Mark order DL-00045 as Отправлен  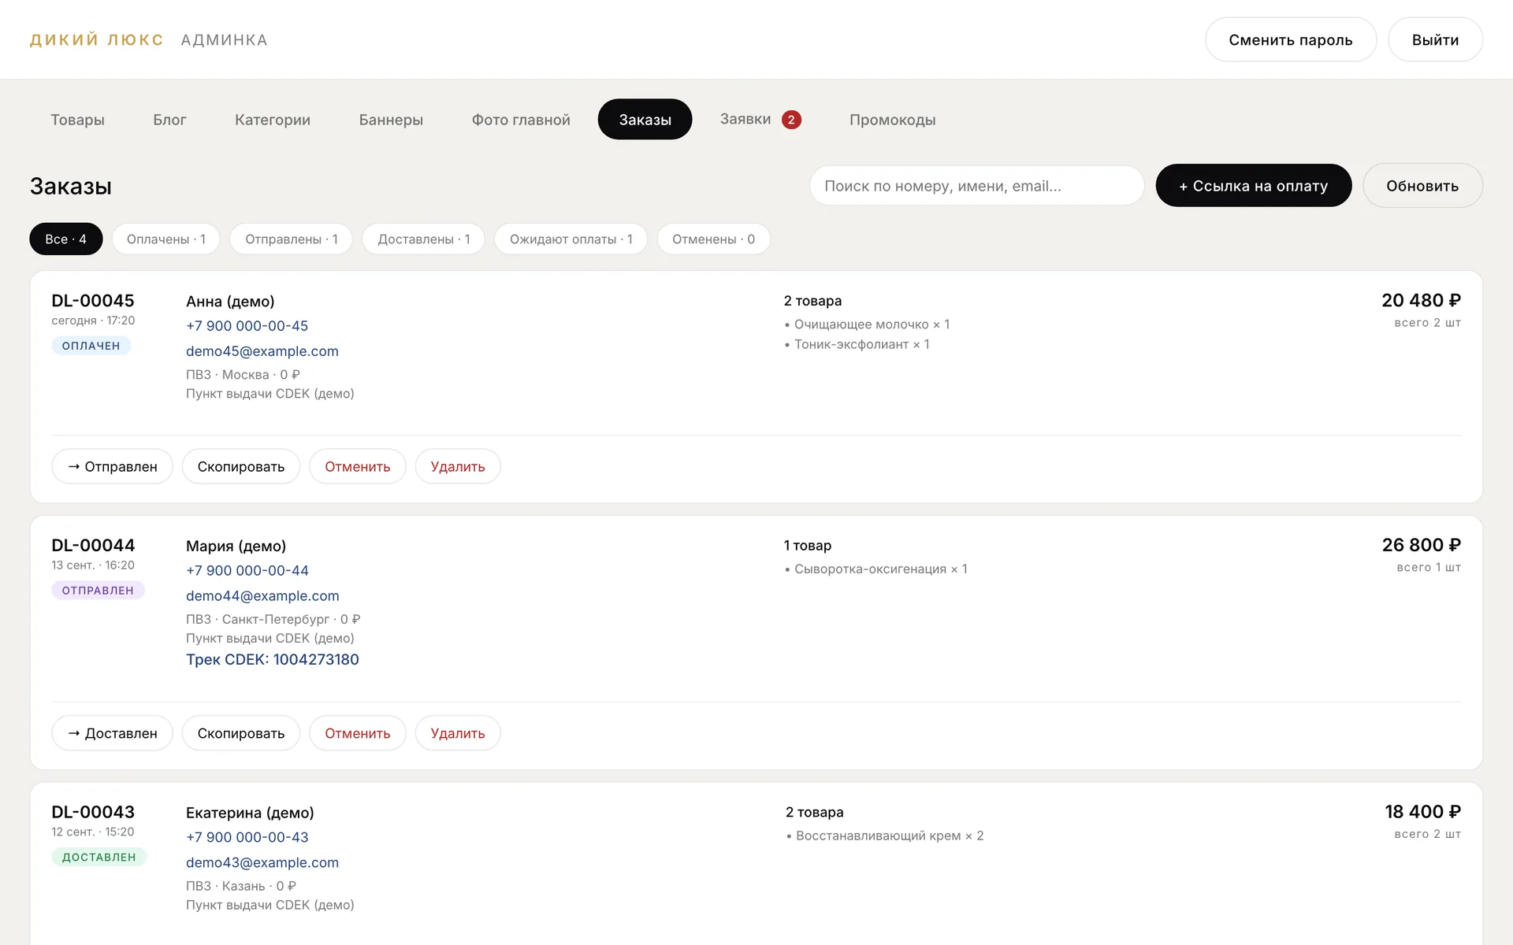(x=113, y=467)
